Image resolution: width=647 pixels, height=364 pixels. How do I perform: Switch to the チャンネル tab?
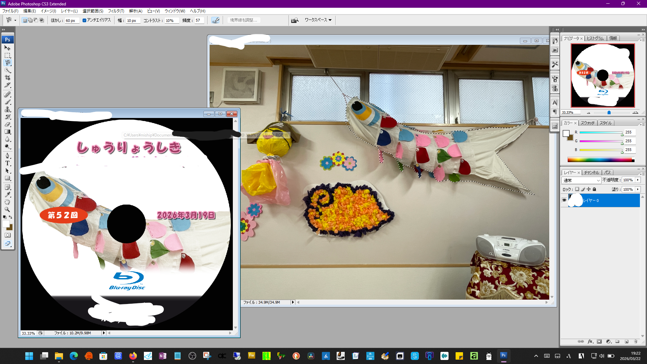591,173
